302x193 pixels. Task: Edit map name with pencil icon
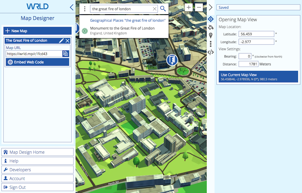pyautogui.click(x=61, y=41)
